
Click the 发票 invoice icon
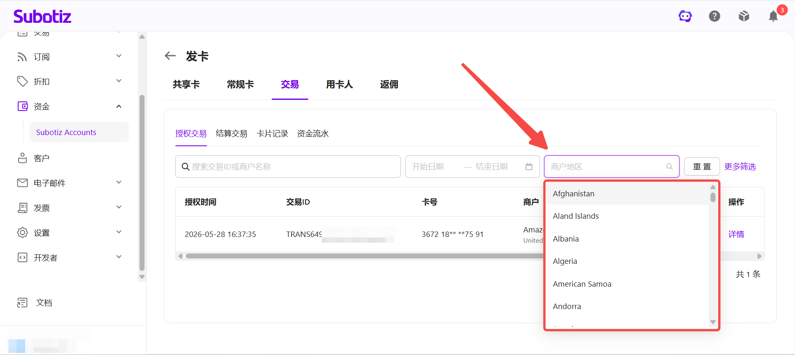pyautogui.click(x=22, y=208)
